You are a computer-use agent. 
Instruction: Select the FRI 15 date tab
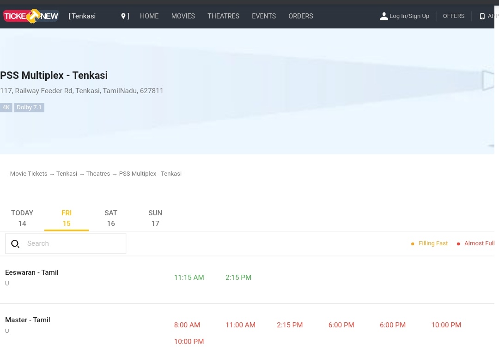67,218
